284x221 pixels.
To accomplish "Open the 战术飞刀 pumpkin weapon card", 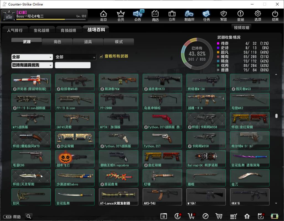I will click(75, 159).
